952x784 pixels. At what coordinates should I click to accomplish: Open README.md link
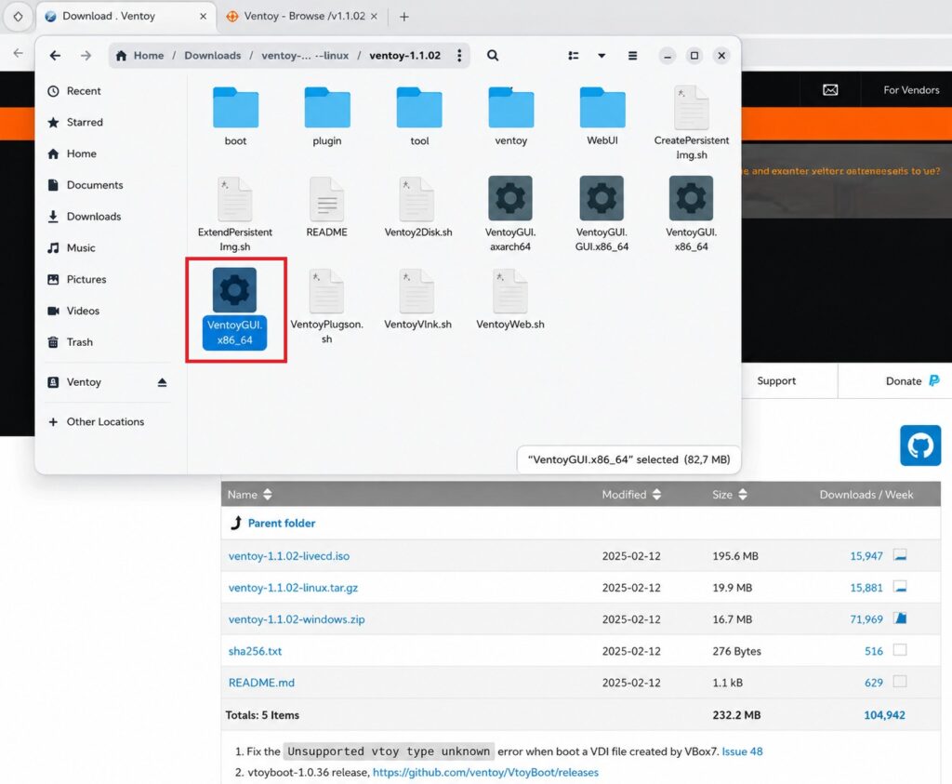click(261, 682)
